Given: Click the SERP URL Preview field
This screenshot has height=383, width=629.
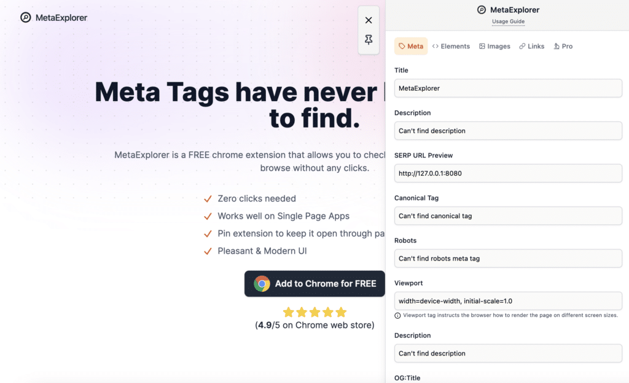Looking at the screenshot, I should 508,173.
